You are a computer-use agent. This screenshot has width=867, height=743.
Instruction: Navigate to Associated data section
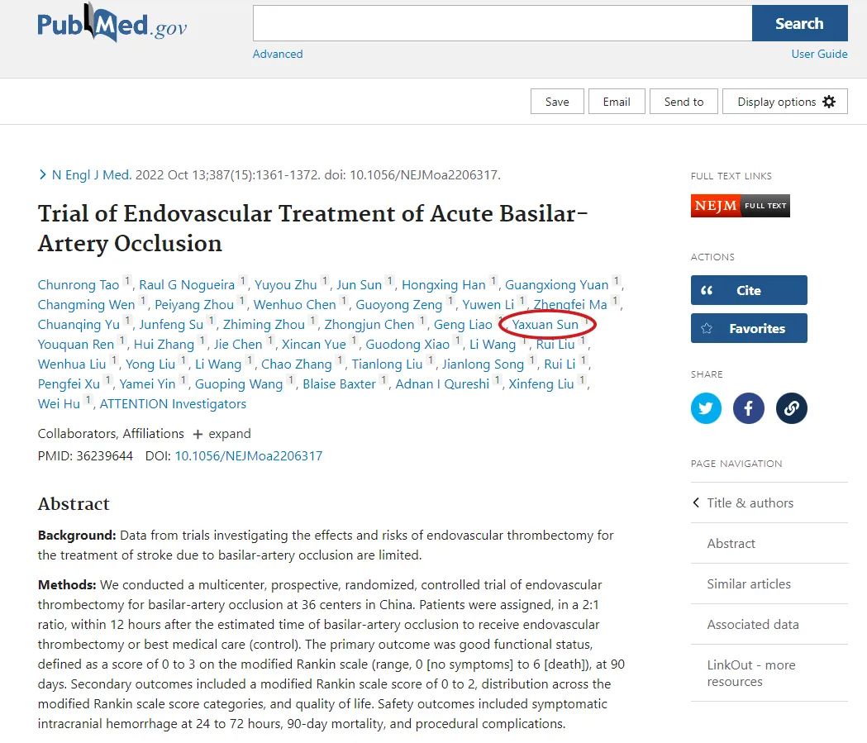pyautogui.click(x=752, y=624)
